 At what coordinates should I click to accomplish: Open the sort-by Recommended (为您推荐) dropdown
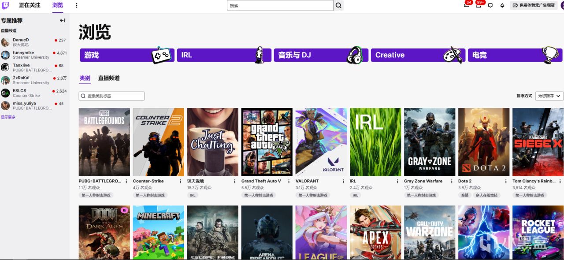tap(549, 96)
